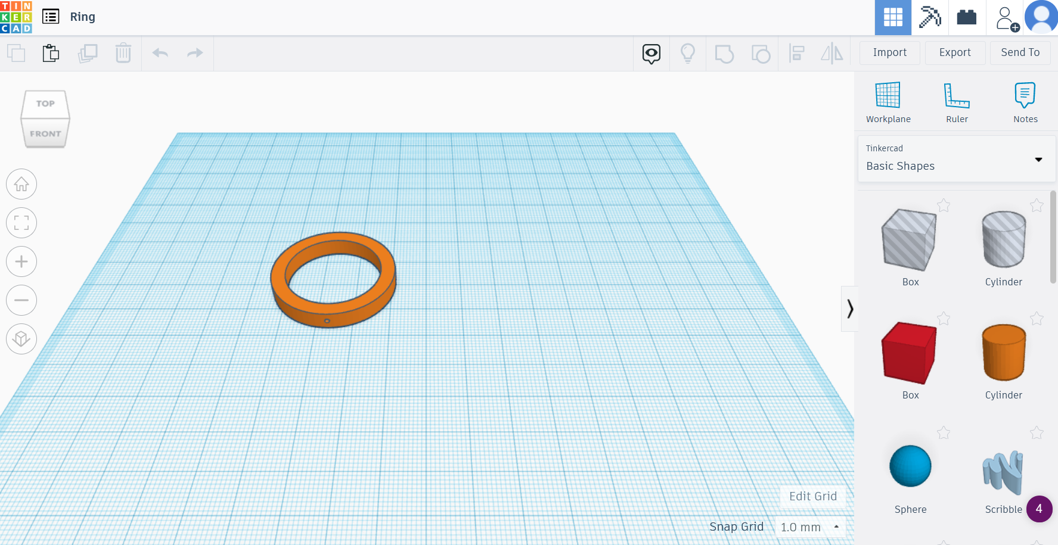Delete the selected shape with trash icon
This screenshot has height=545, width=1058.
coord(123,53)
